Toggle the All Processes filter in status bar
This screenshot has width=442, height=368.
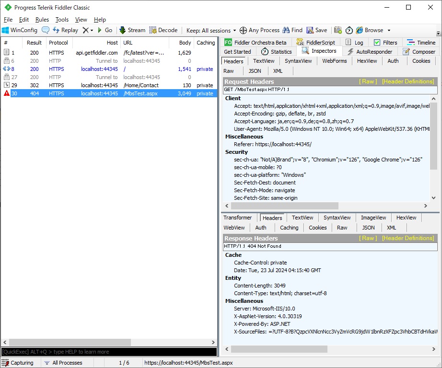tap(63, 363)
